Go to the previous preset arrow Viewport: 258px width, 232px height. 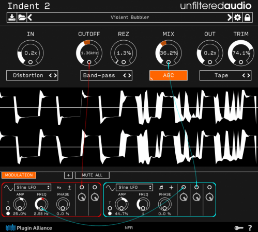[x=30, y=18]
